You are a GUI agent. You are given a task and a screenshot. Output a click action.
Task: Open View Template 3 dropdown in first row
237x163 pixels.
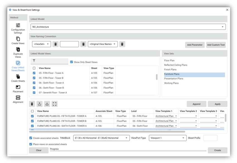(x=209, y=116)
